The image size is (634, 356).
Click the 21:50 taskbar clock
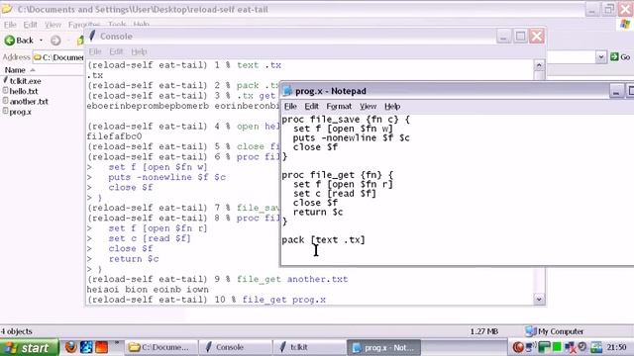pyautogui.click(x=616, y=347)
